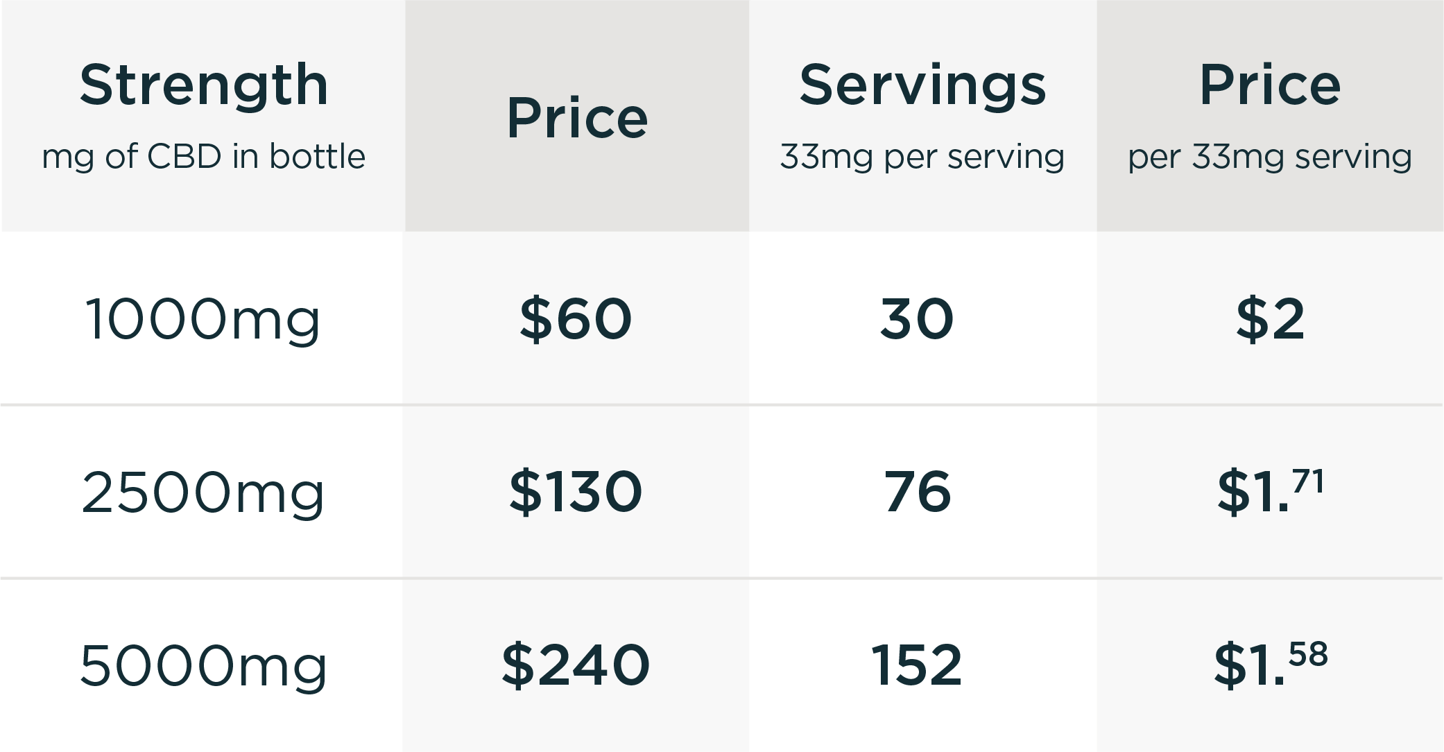
Task: Click the bottle Price column header
Action: (577, 117)
